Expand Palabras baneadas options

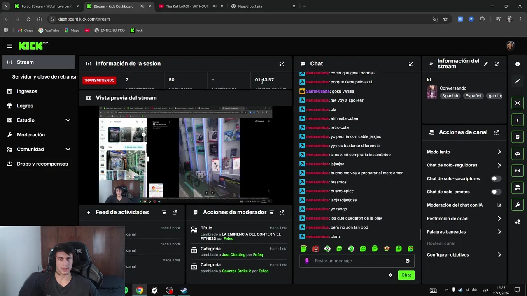[499, 232]
